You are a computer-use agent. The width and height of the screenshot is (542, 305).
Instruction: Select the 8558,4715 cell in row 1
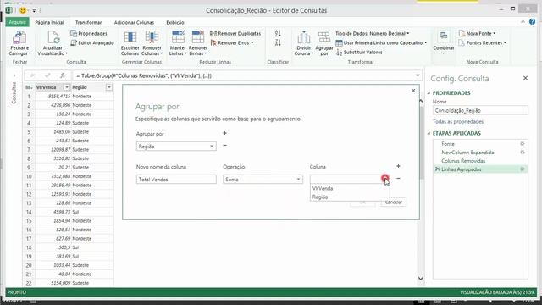tap(53, 96)
